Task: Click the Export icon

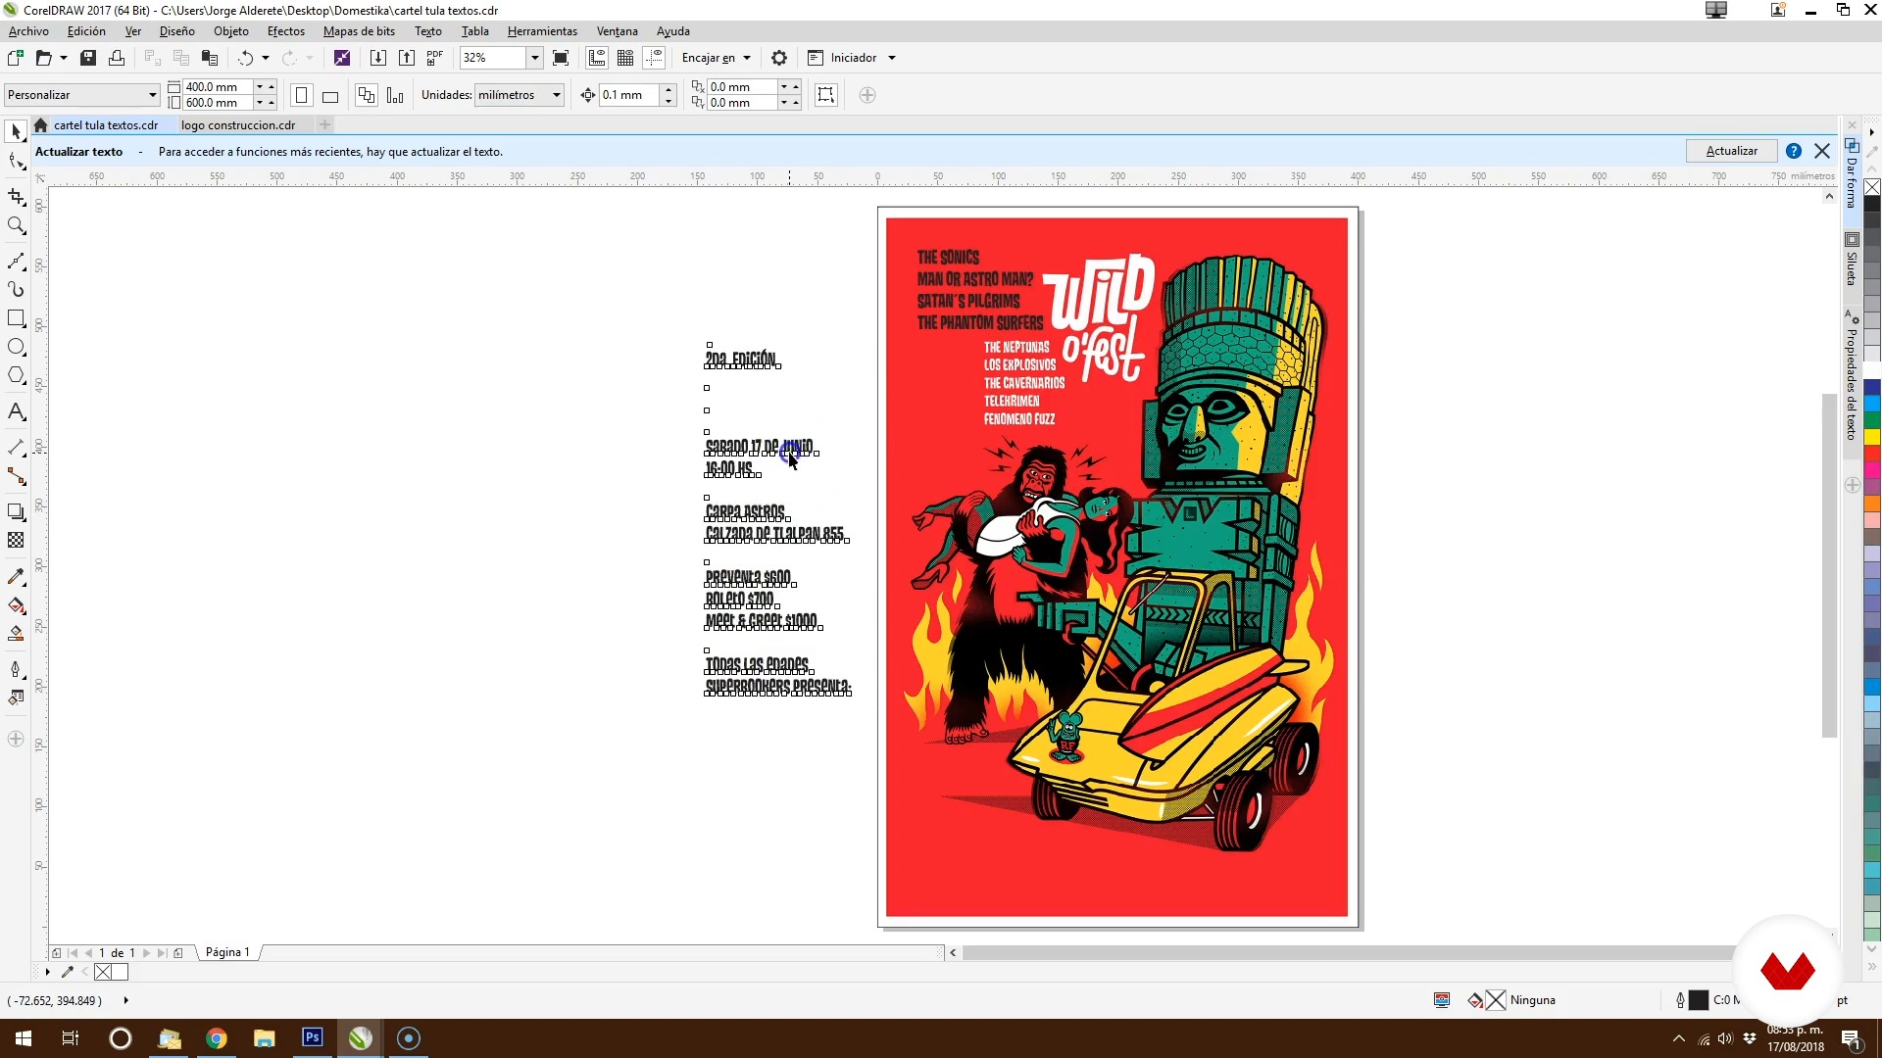Action: pyautogui.click(x=406, y=58)
